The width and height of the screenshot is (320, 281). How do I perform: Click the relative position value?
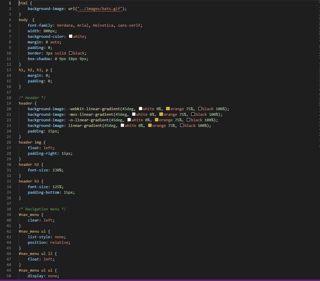tap(59, 242)
